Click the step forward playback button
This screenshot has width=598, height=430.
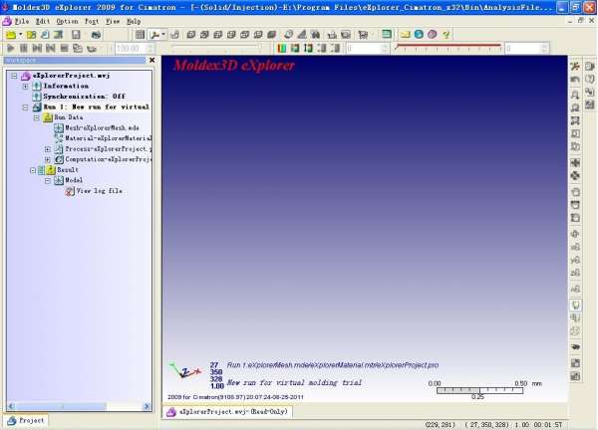coord(37,49)
